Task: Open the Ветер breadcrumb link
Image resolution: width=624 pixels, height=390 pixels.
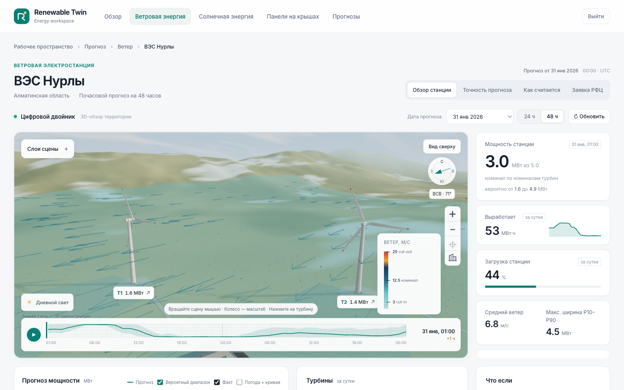Action: [125, 47]
